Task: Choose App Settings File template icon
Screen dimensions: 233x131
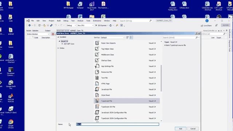Action: click(x=97, y=66)
